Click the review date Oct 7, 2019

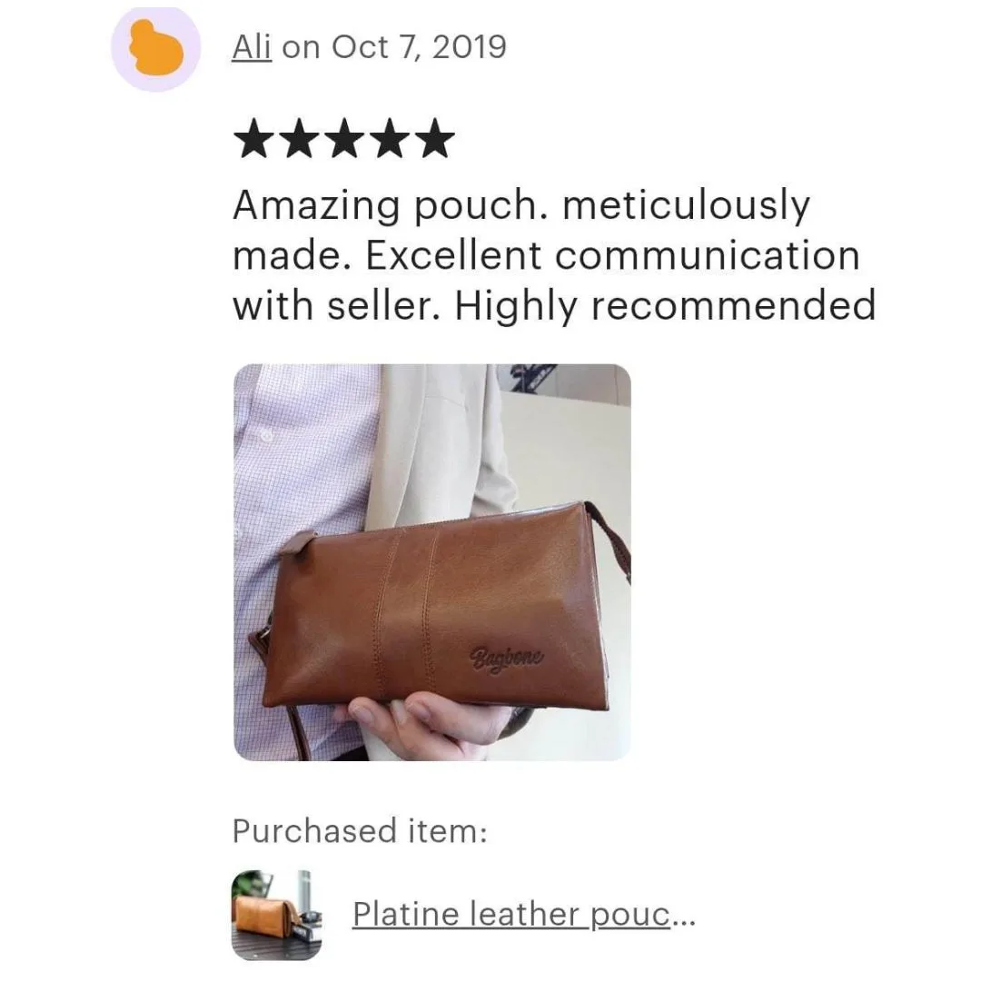[419, 47]
